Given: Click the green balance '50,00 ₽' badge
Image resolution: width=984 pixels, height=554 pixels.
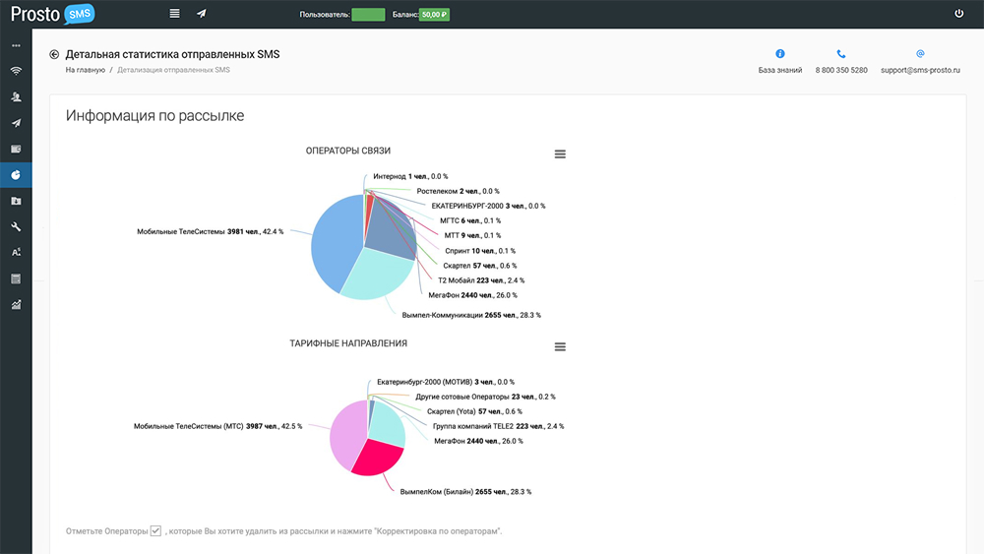Looking at the screenshot, I should point(434,15).
